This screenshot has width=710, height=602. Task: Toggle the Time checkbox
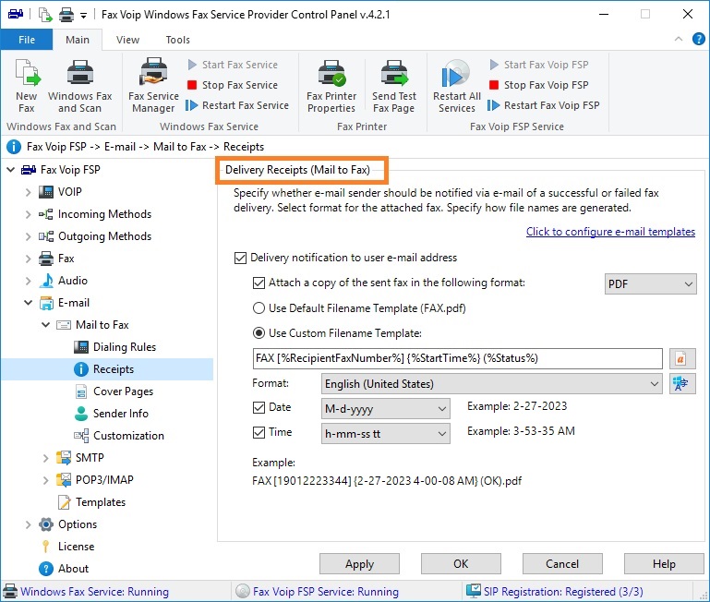[259, 432]
